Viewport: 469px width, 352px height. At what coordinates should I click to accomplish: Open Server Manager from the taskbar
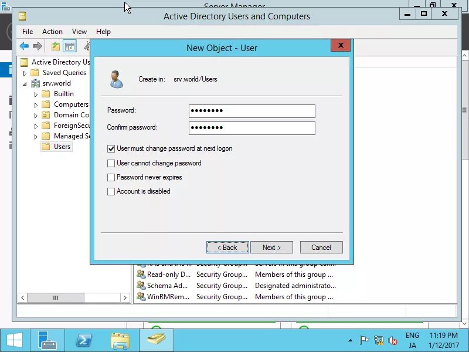point(47,340)
